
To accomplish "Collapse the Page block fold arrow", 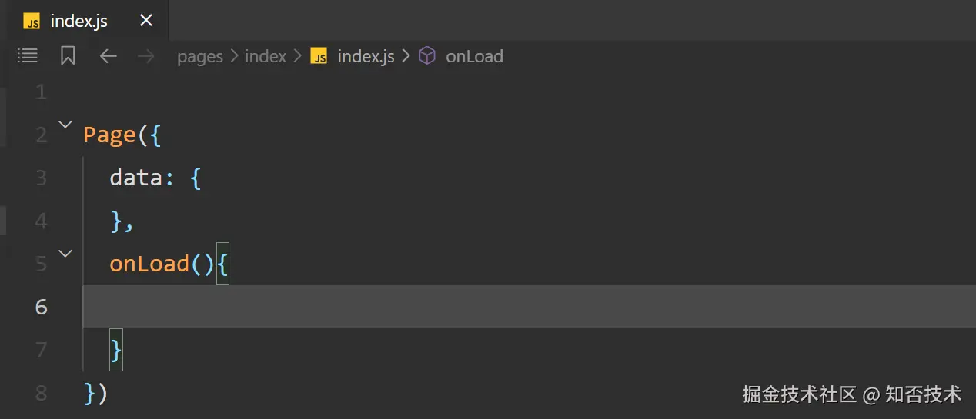I will point(65,124).
